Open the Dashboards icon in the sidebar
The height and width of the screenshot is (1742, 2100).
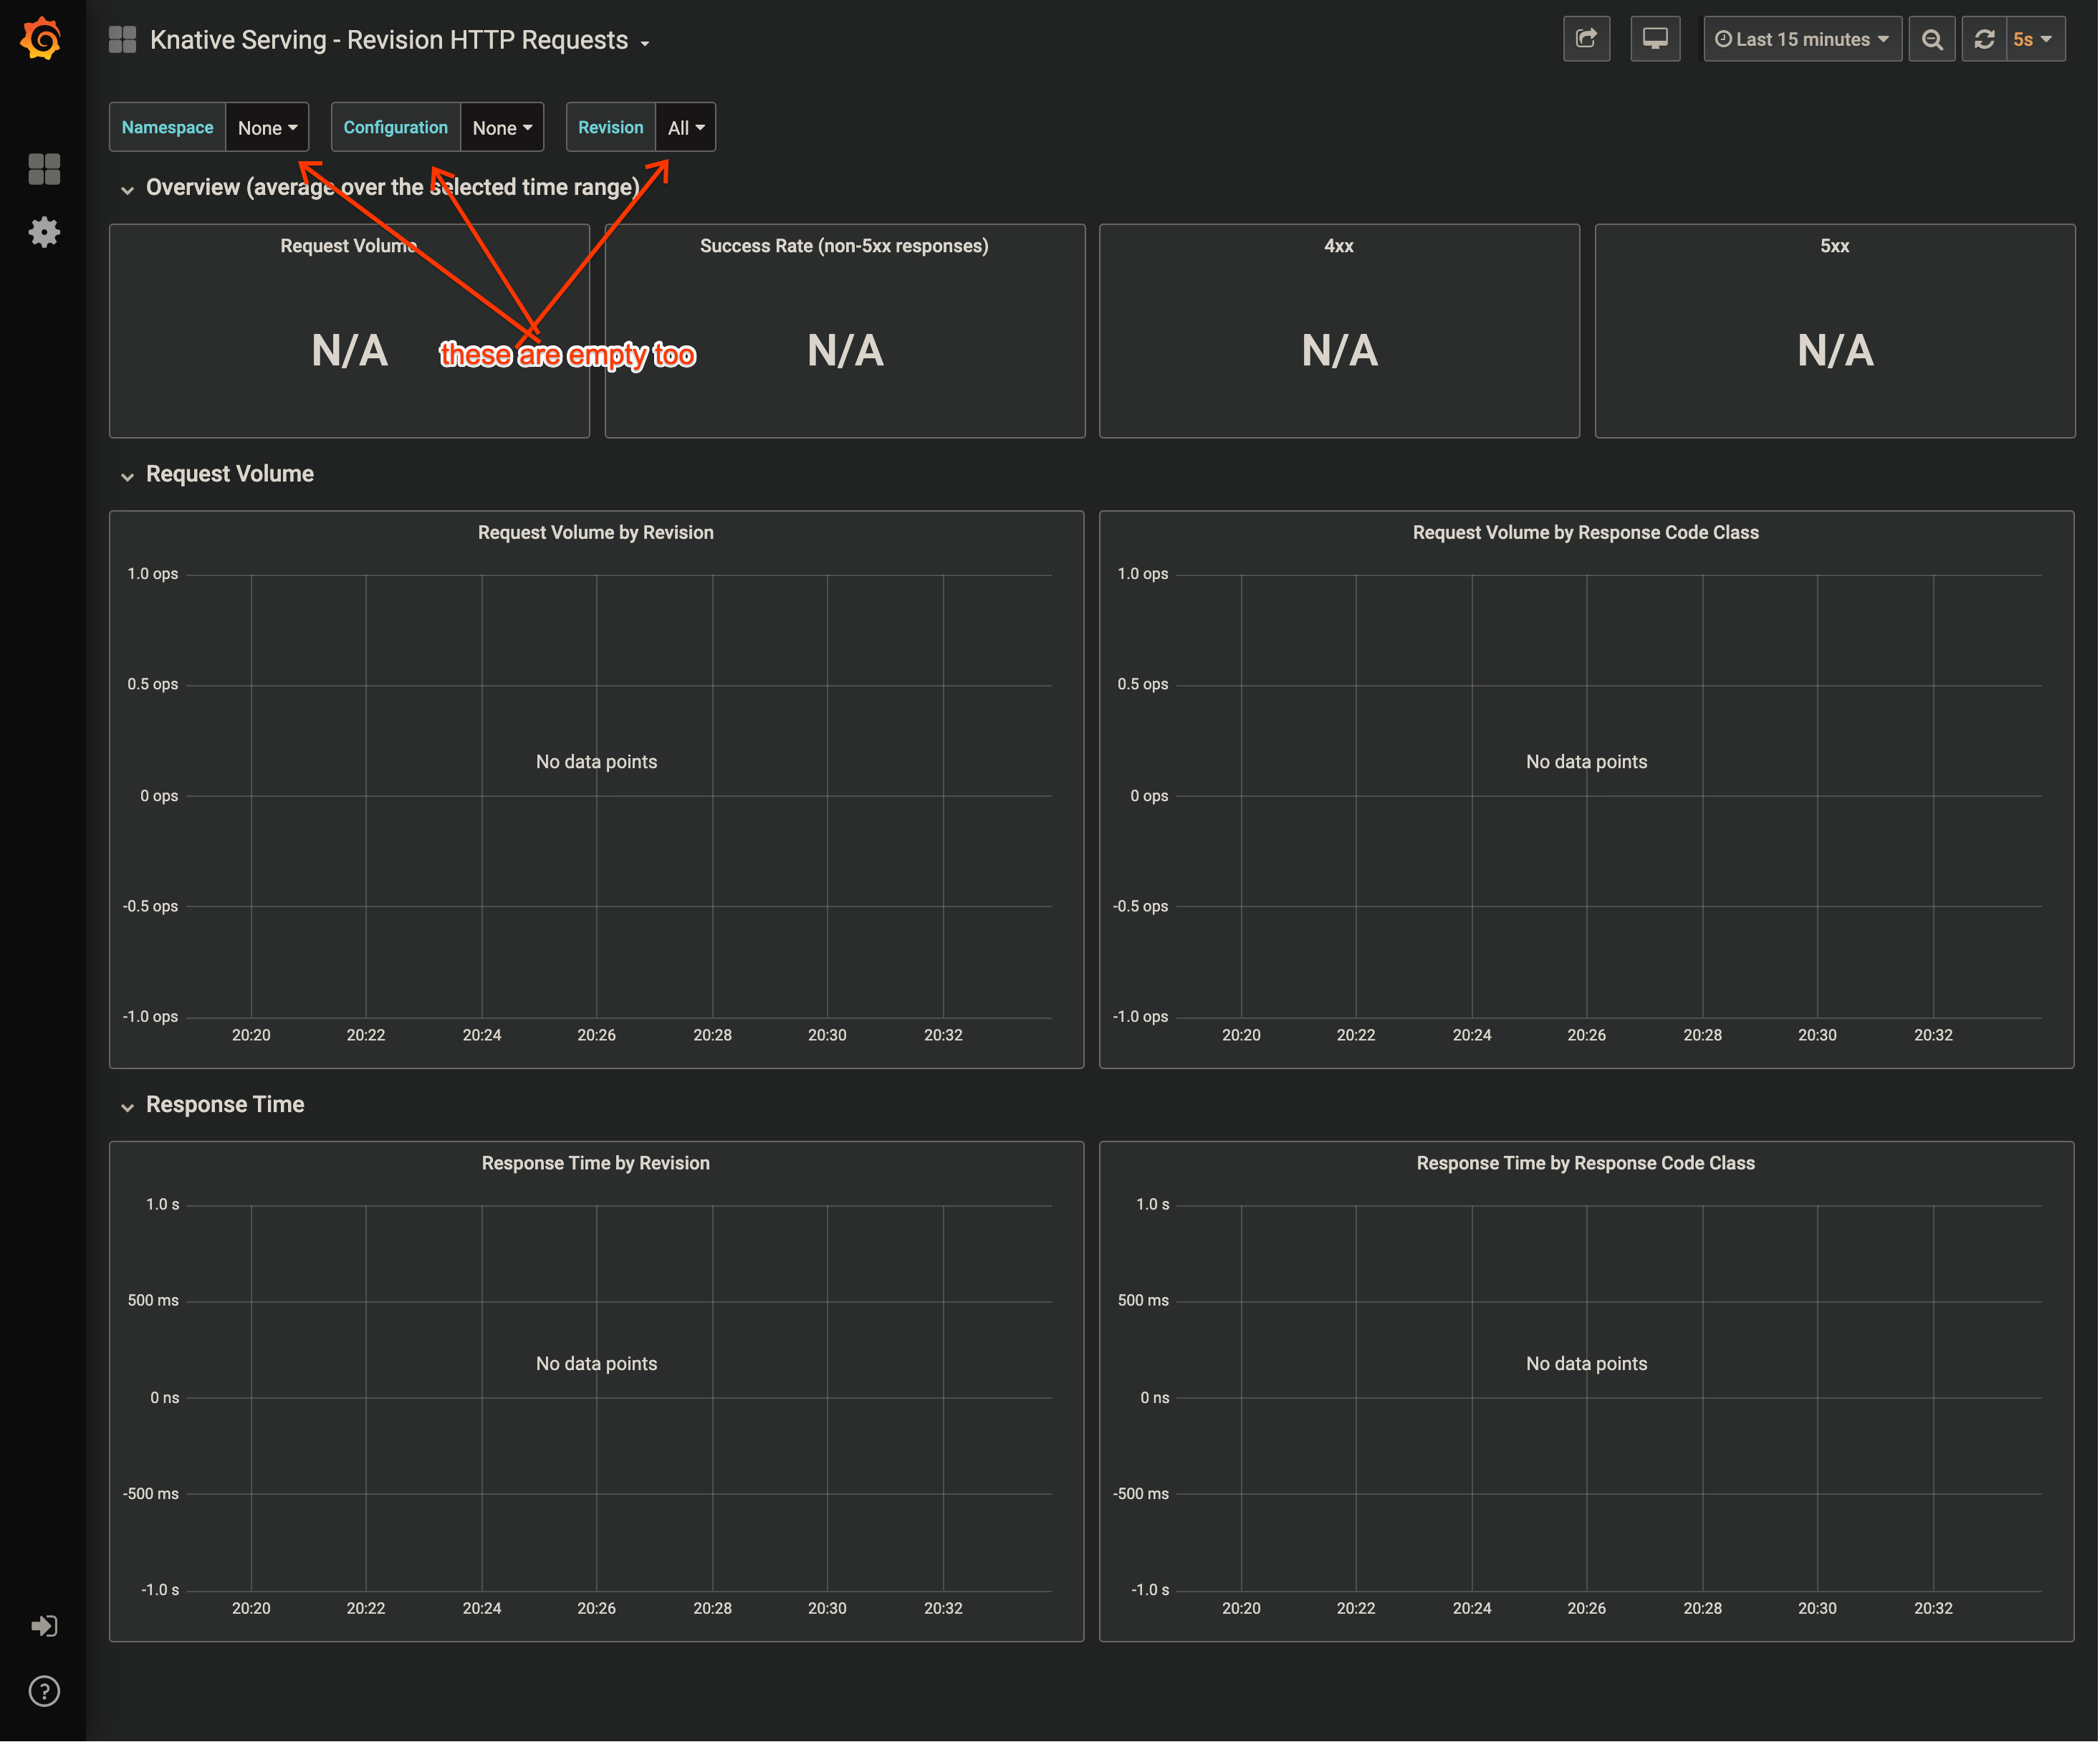tap(44, 168)
